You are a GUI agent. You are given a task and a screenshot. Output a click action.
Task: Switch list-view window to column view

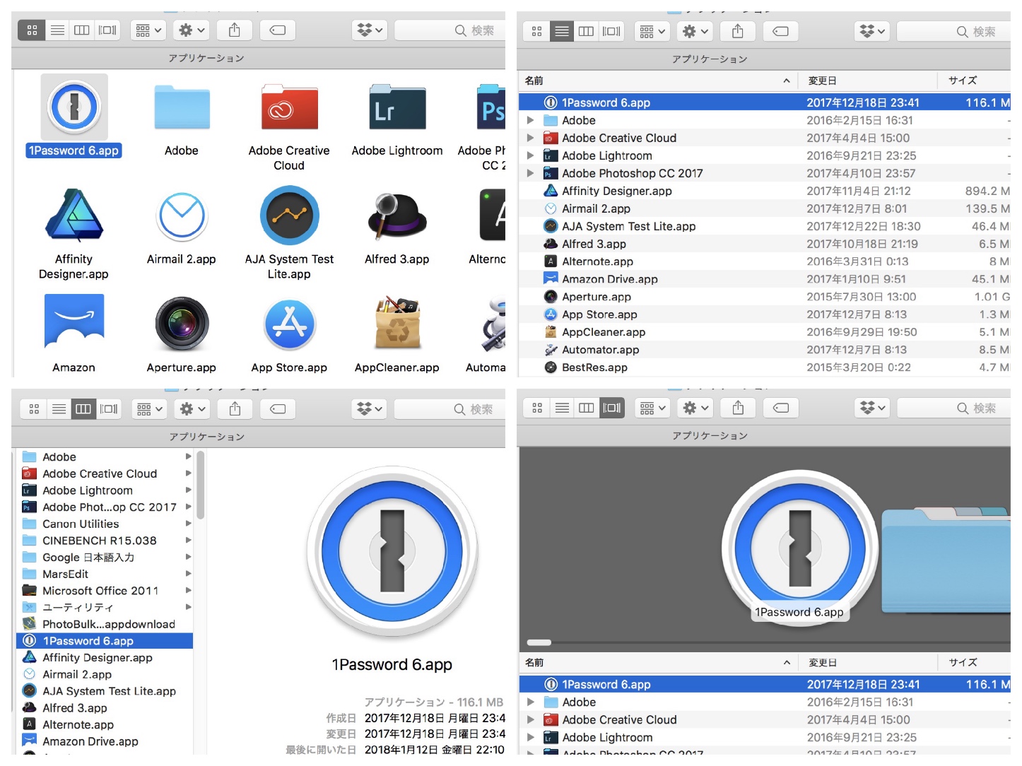(x=586, y=31)
